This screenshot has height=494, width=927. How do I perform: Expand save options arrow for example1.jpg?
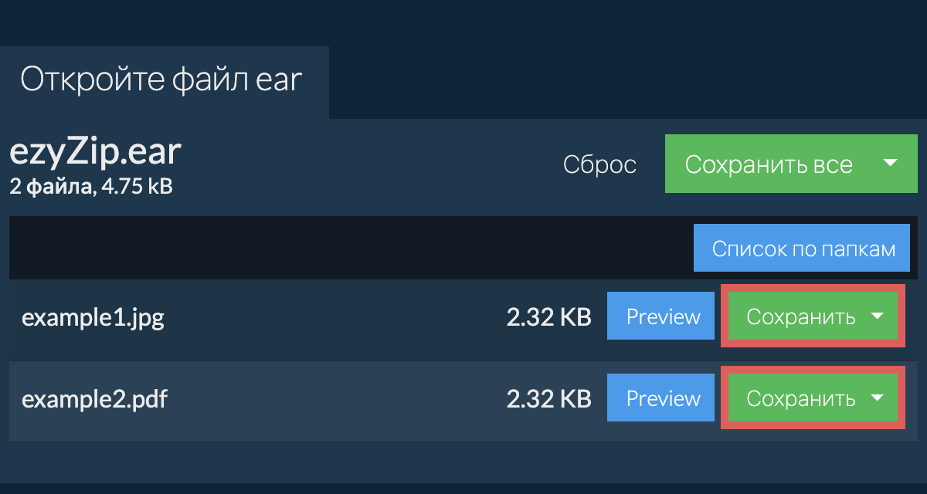tap(877, 316)
